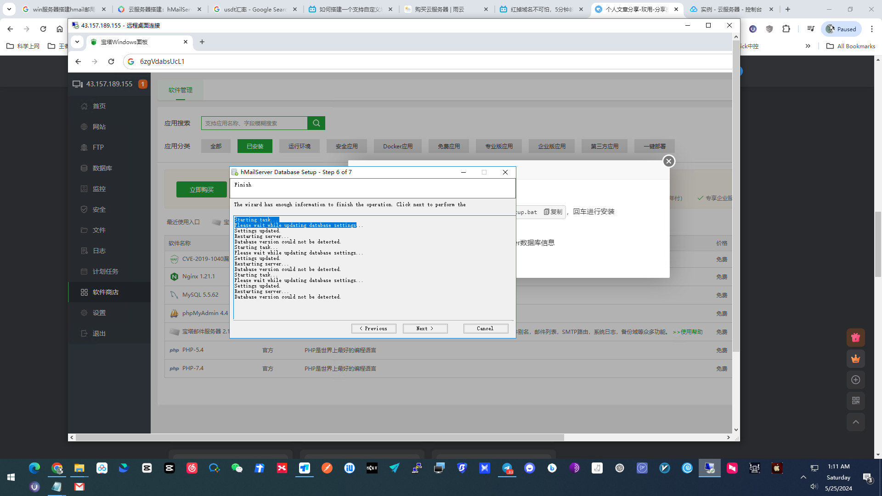Click the phpMyAdmin row icon

click(x=174, y=313)
